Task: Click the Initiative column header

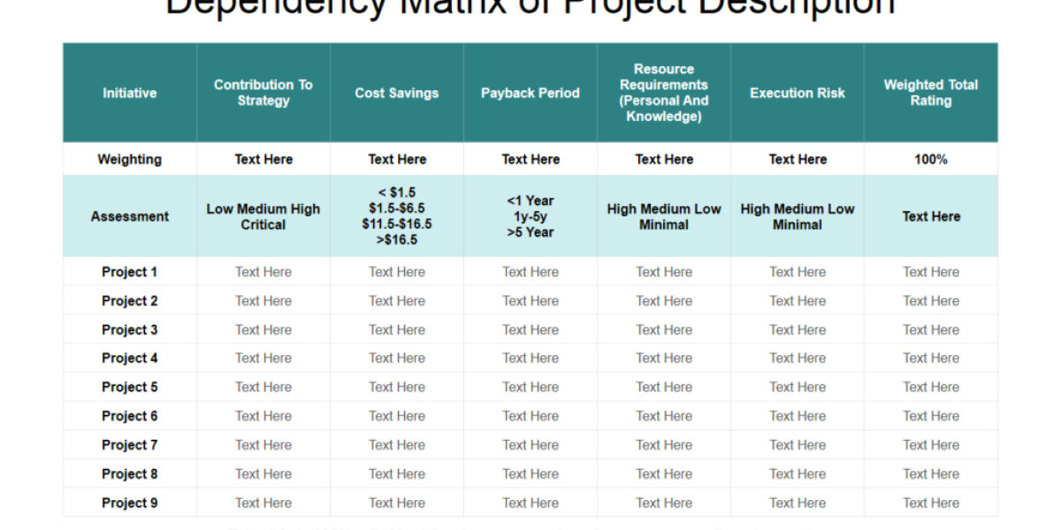Action: pyautogui.click(x=130, y=93)
